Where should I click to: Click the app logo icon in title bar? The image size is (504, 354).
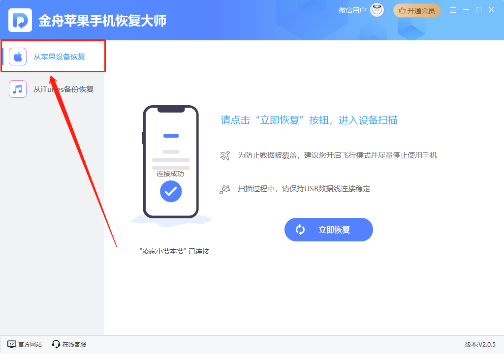point(20,20)
